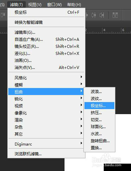The width and height of the screenshot is (131, 171).
Task: Select highlighted 极坐标... submenu item
Action: point(99,105)
